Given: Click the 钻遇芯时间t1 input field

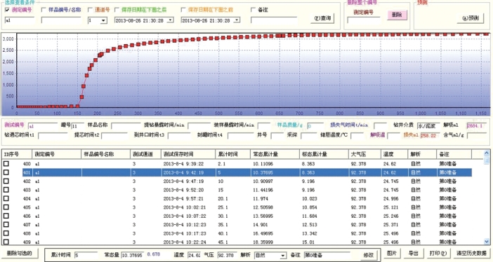Looking at the screenshot, I should point(53,136).
